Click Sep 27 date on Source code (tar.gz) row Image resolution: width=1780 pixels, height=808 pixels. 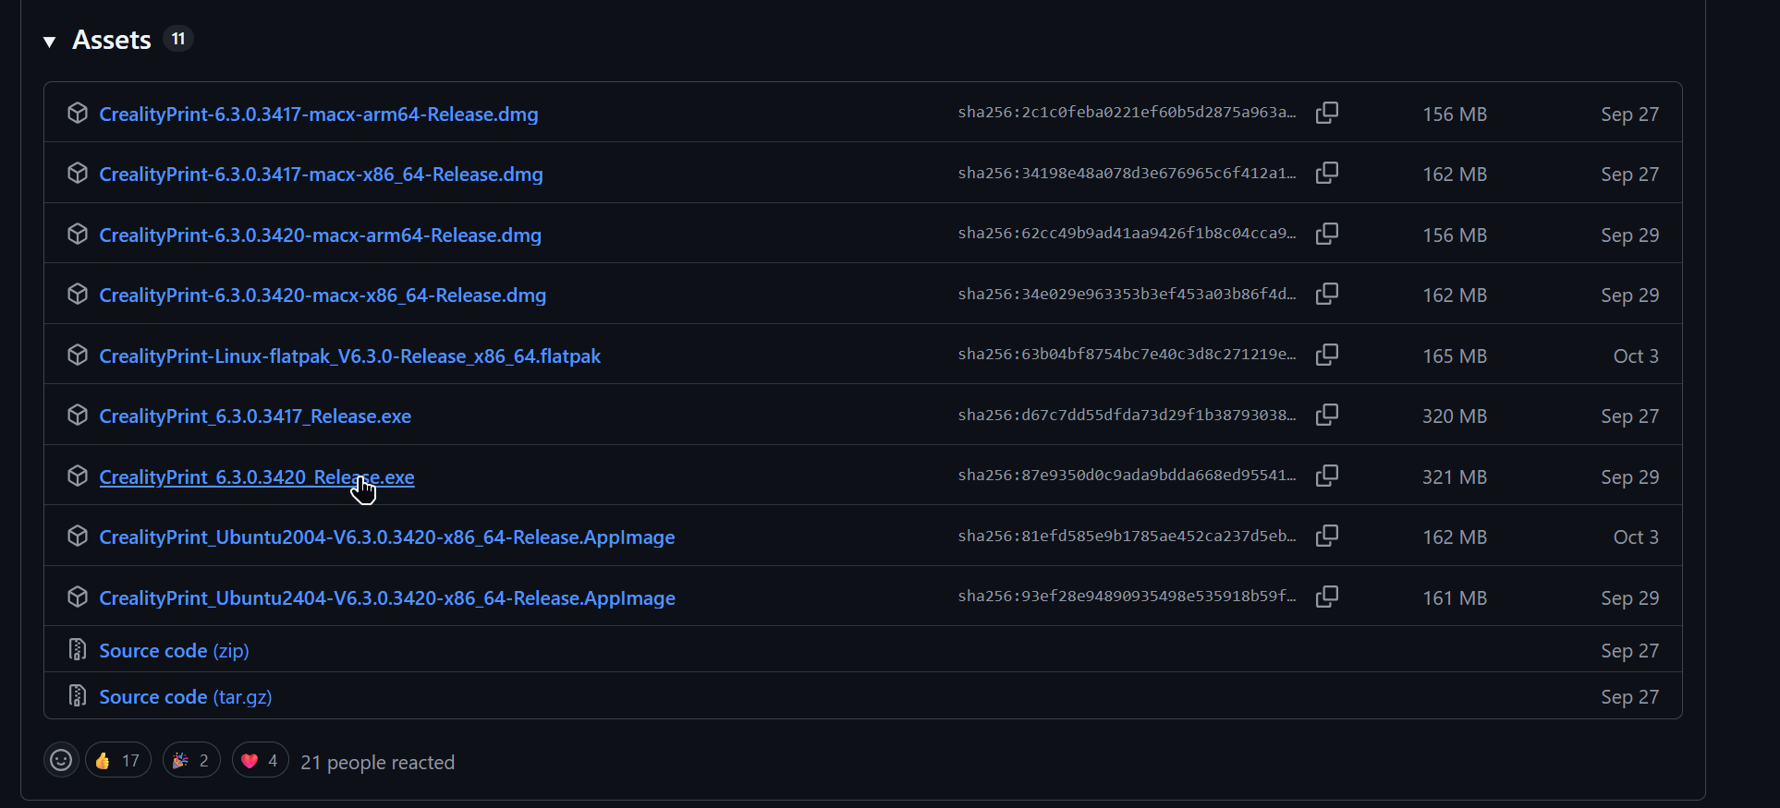pyautogui.click(x=1630, y=697)
